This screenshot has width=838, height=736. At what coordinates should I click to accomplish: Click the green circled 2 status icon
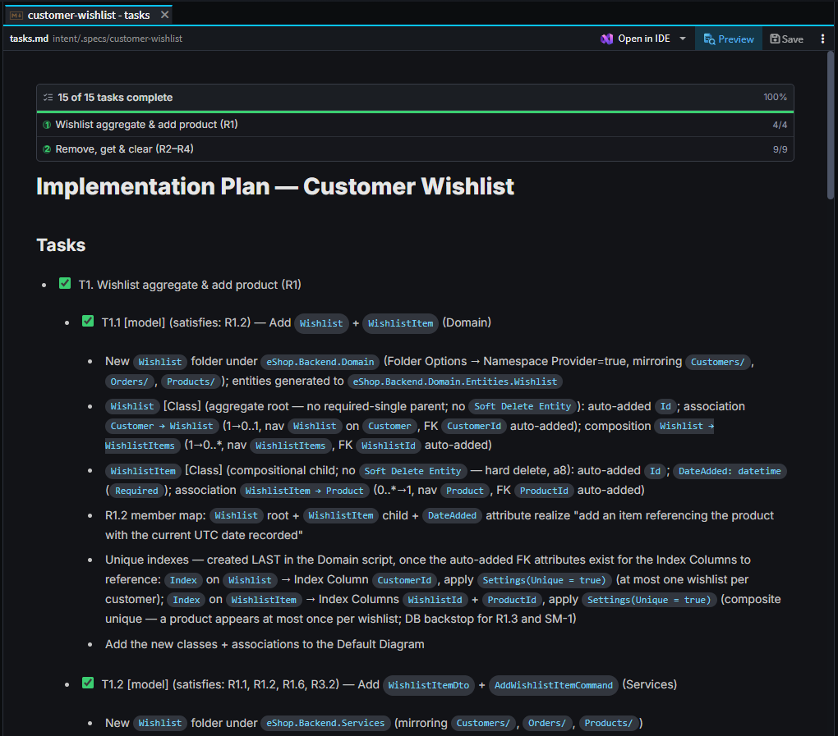pyautogui.click(x=47, y=149)
